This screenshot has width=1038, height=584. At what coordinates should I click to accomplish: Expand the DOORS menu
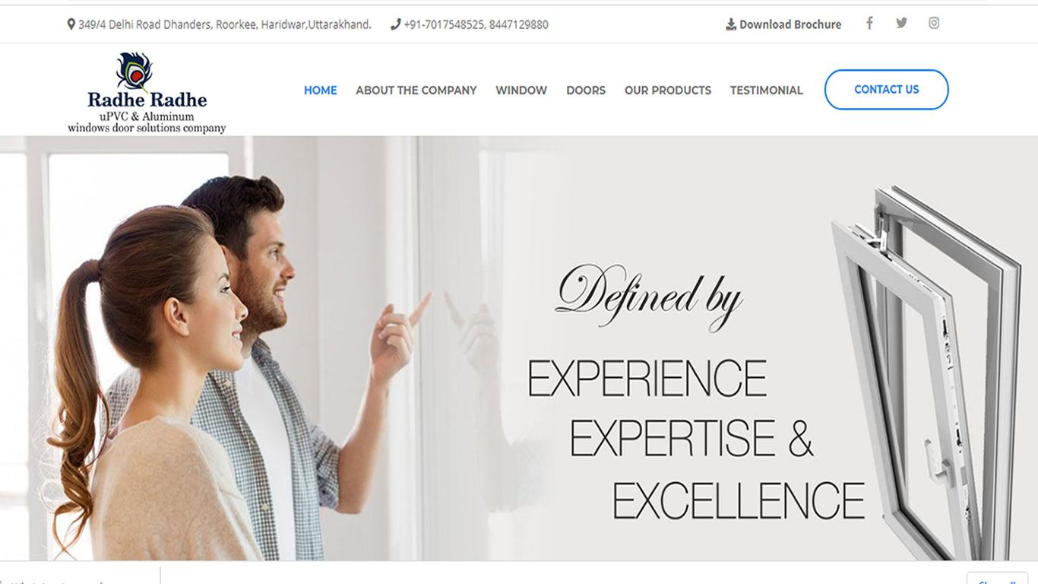click(x=586, y=90)
